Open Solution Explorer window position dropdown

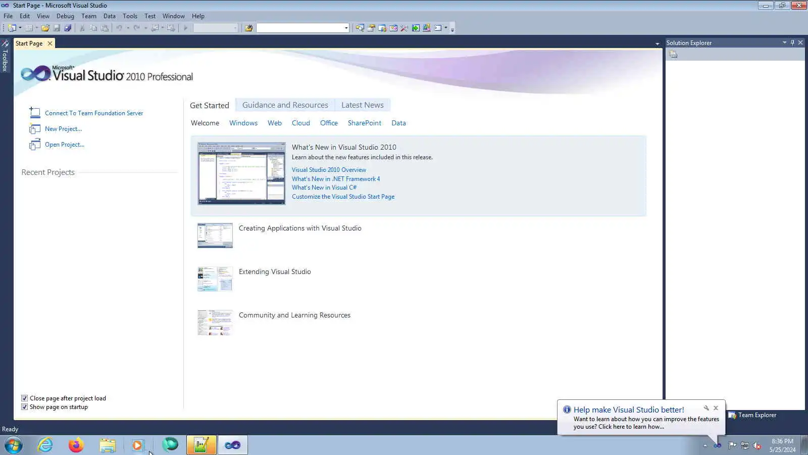click(x=784, y=42)
